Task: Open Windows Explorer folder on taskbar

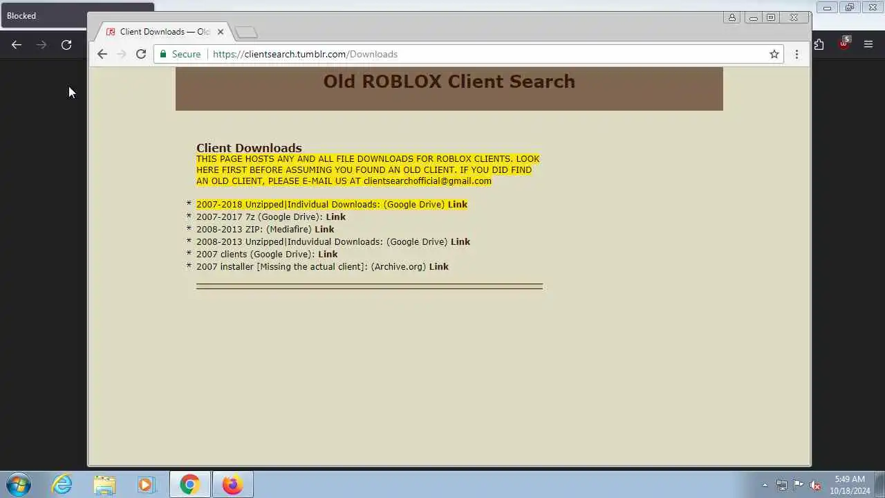Action: 104,484
